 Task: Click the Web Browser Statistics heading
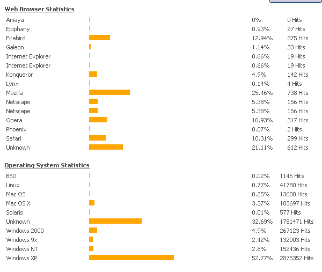[x=40, y=9]
